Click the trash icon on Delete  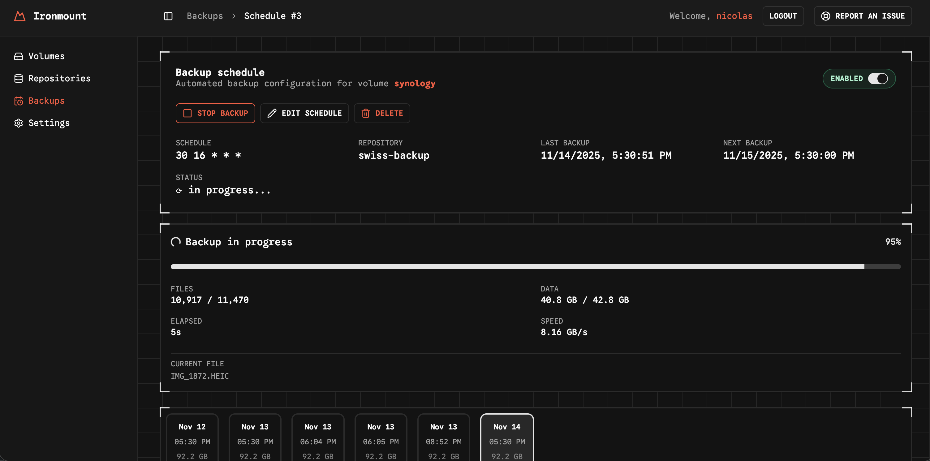[365, 113]
